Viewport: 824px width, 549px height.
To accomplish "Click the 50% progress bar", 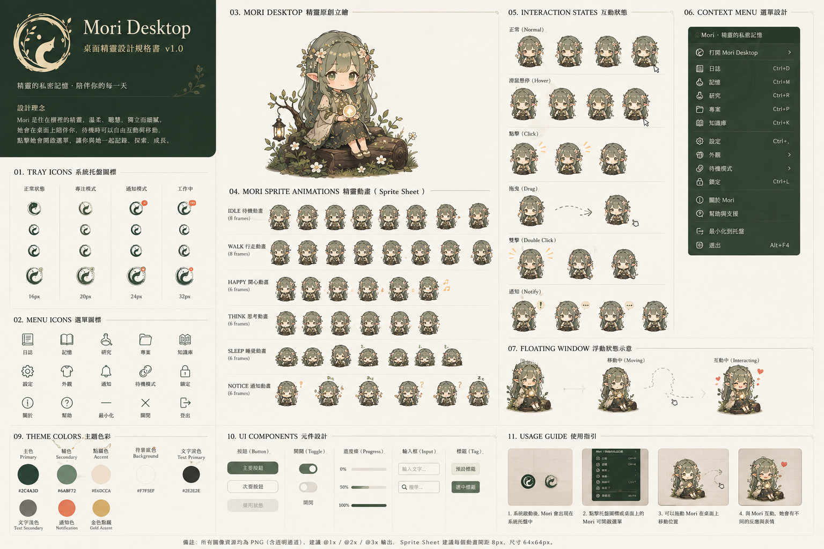I will (x=369, y=487).
